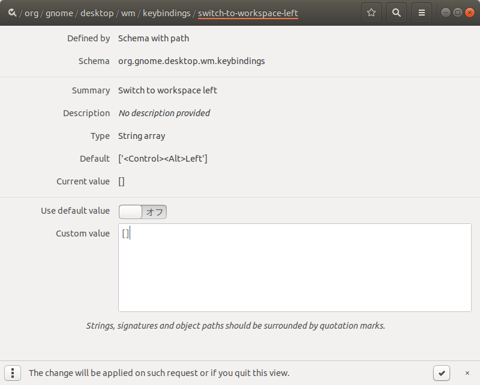
Task: Apply the change with the checkmark button
Action: (x=442, y=373)
